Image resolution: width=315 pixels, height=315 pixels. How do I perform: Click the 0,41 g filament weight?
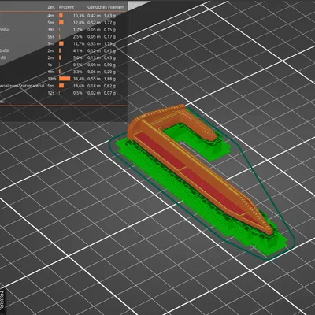tap(109, 50)
